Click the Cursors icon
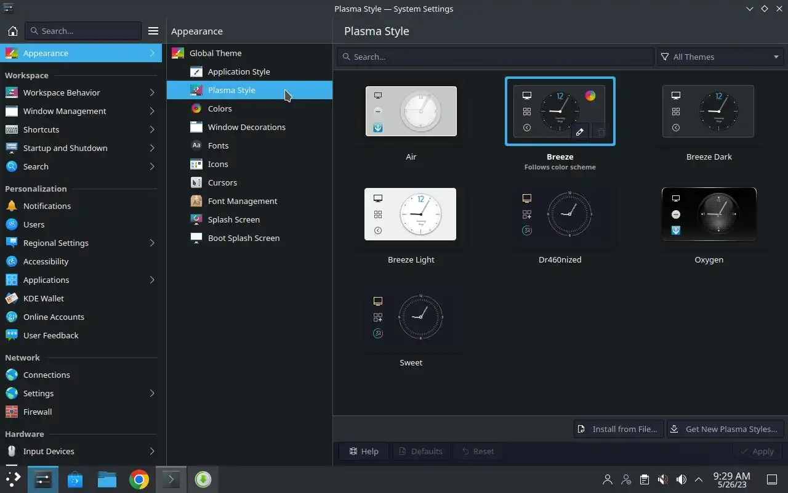The height and width of the screenshot is (493, 788). pos(196,182)
